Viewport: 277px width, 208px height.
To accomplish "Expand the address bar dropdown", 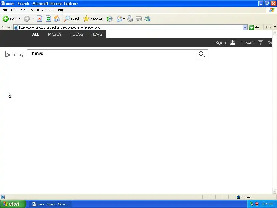I will point(245,27).
